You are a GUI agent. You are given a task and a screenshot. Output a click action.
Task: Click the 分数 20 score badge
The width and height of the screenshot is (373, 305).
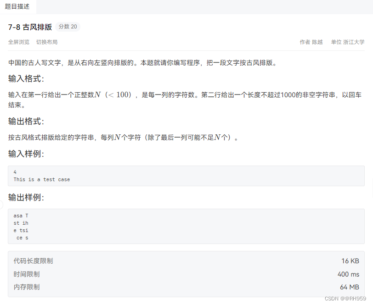click(67, 27)
